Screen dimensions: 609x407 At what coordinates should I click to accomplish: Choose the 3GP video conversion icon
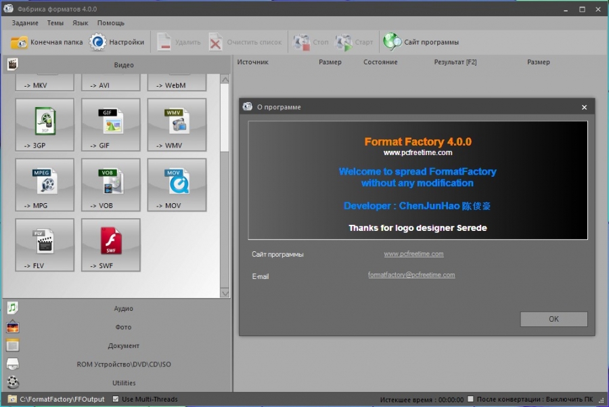click(x=45, y=121)
